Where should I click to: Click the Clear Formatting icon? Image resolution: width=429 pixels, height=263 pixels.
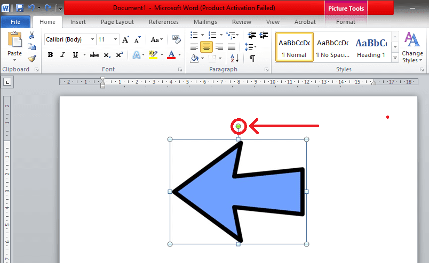(x=176, y=39)
